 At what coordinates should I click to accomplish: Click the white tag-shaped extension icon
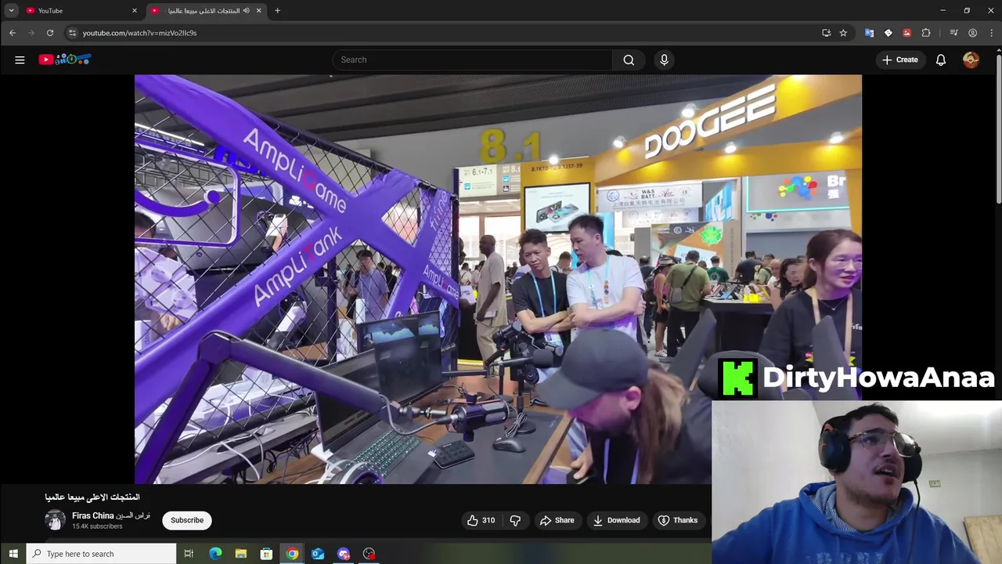pyautogui.click(x=888, y=33)
